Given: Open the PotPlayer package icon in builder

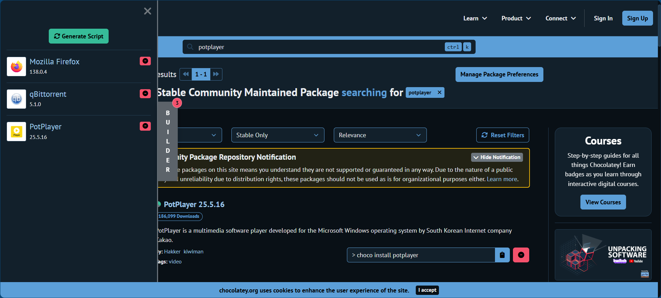Looking at the screenshot, I should coord(16,131).
